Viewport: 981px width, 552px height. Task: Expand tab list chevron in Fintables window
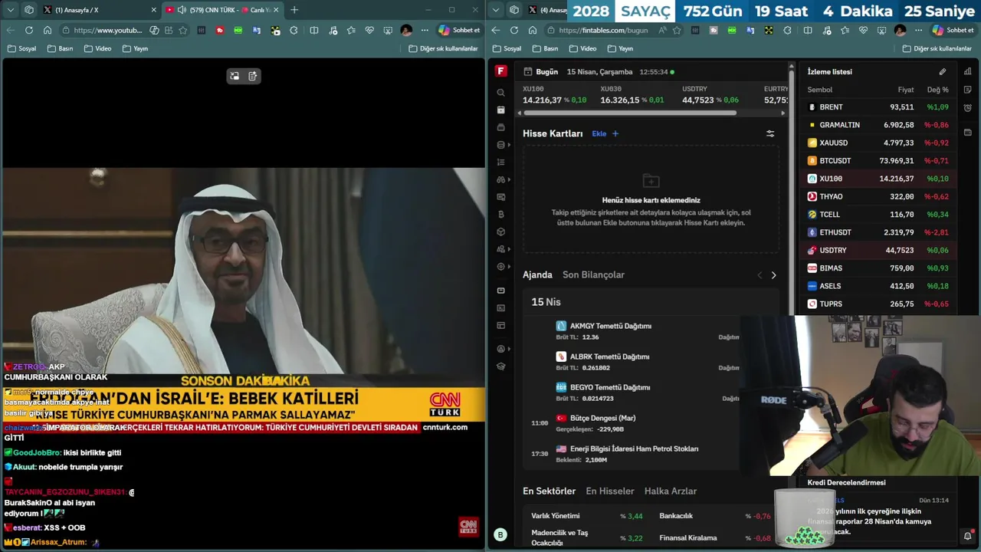(x=495, y=10)
